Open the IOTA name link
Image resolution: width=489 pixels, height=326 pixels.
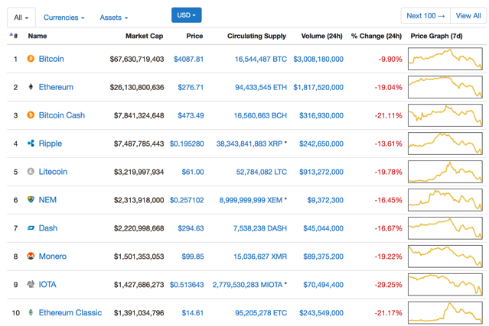point(47,284)
